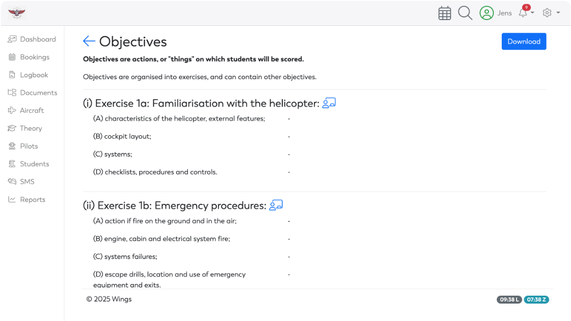Open the calendar in the top bar
The image size is (571, 321).
(x=445, y=12)
